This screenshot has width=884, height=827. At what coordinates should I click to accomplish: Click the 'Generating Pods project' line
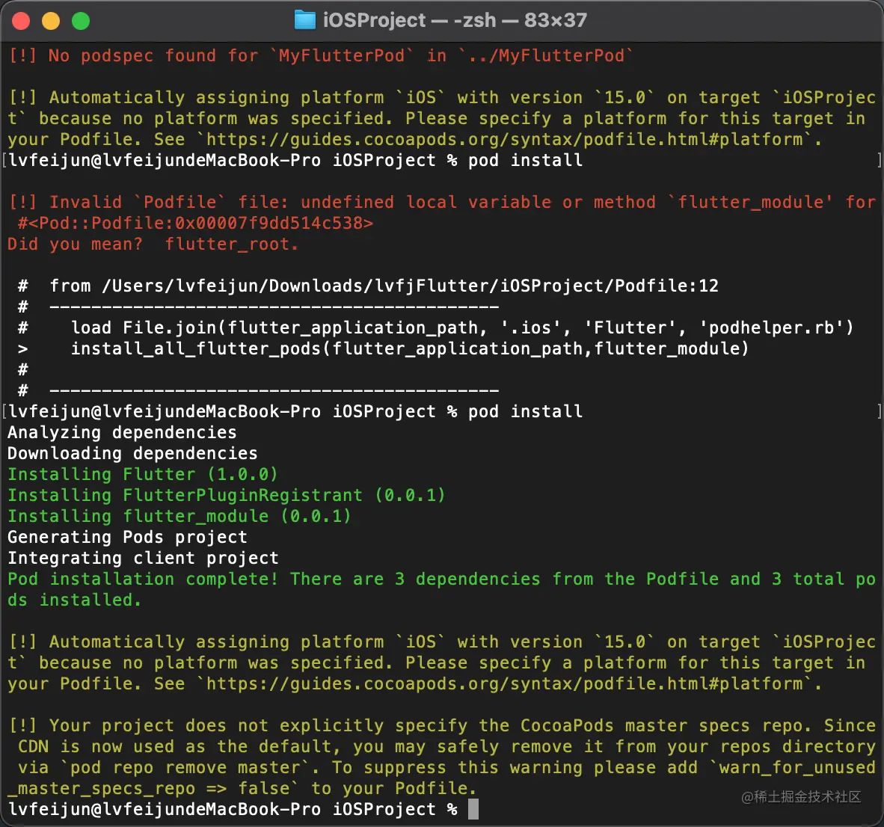point(127,537)
